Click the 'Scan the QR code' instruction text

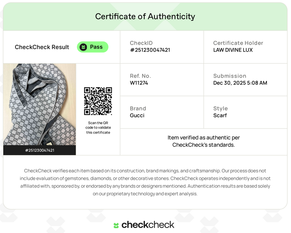coord(98,128)
